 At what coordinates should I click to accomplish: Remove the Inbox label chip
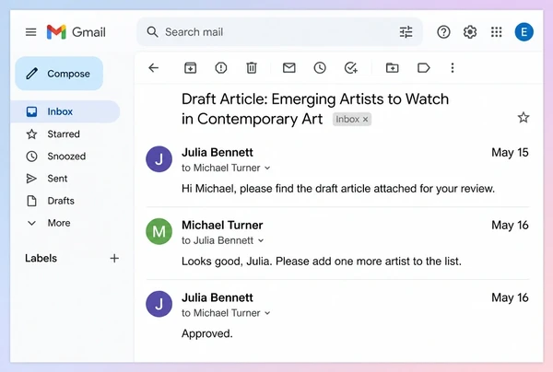(366, 120)
